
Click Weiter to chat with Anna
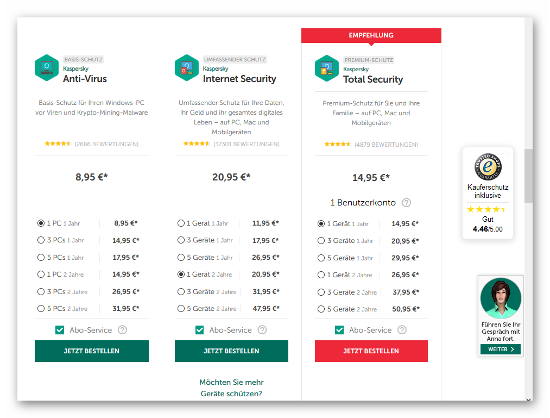coord(501,349)
